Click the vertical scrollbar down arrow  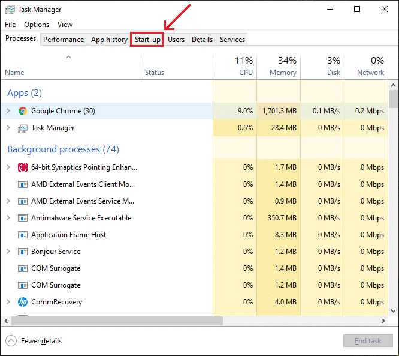pyautogui.click(x=394, y=310)
